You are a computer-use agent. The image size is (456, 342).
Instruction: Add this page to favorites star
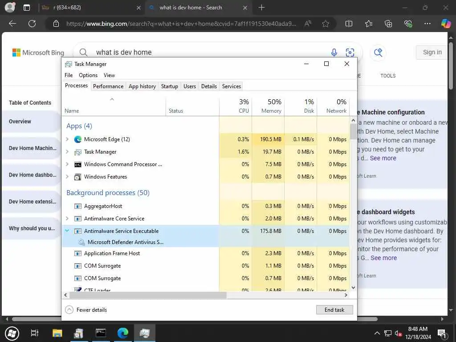pos(326,24)
